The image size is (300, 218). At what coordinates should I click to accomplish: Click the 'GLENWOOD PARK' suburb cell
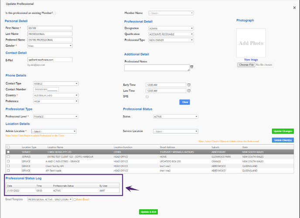221,157
